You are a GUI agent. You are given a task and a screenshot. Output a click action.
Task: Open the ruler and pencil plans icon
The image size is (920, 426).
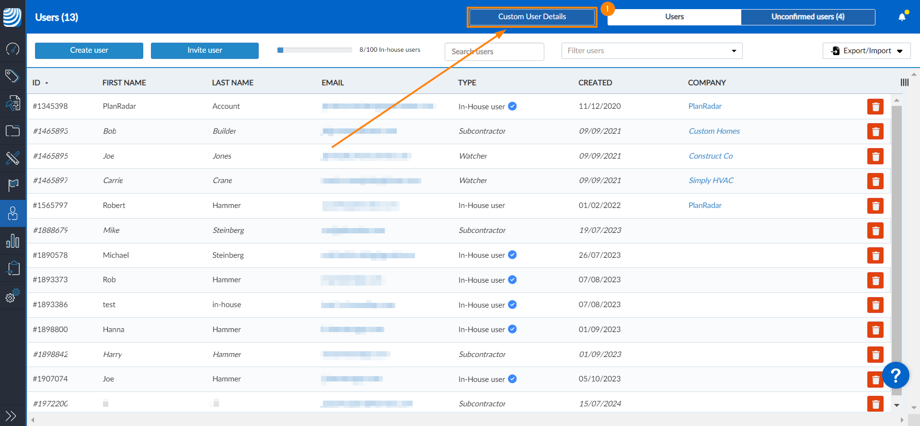(12, 158)
